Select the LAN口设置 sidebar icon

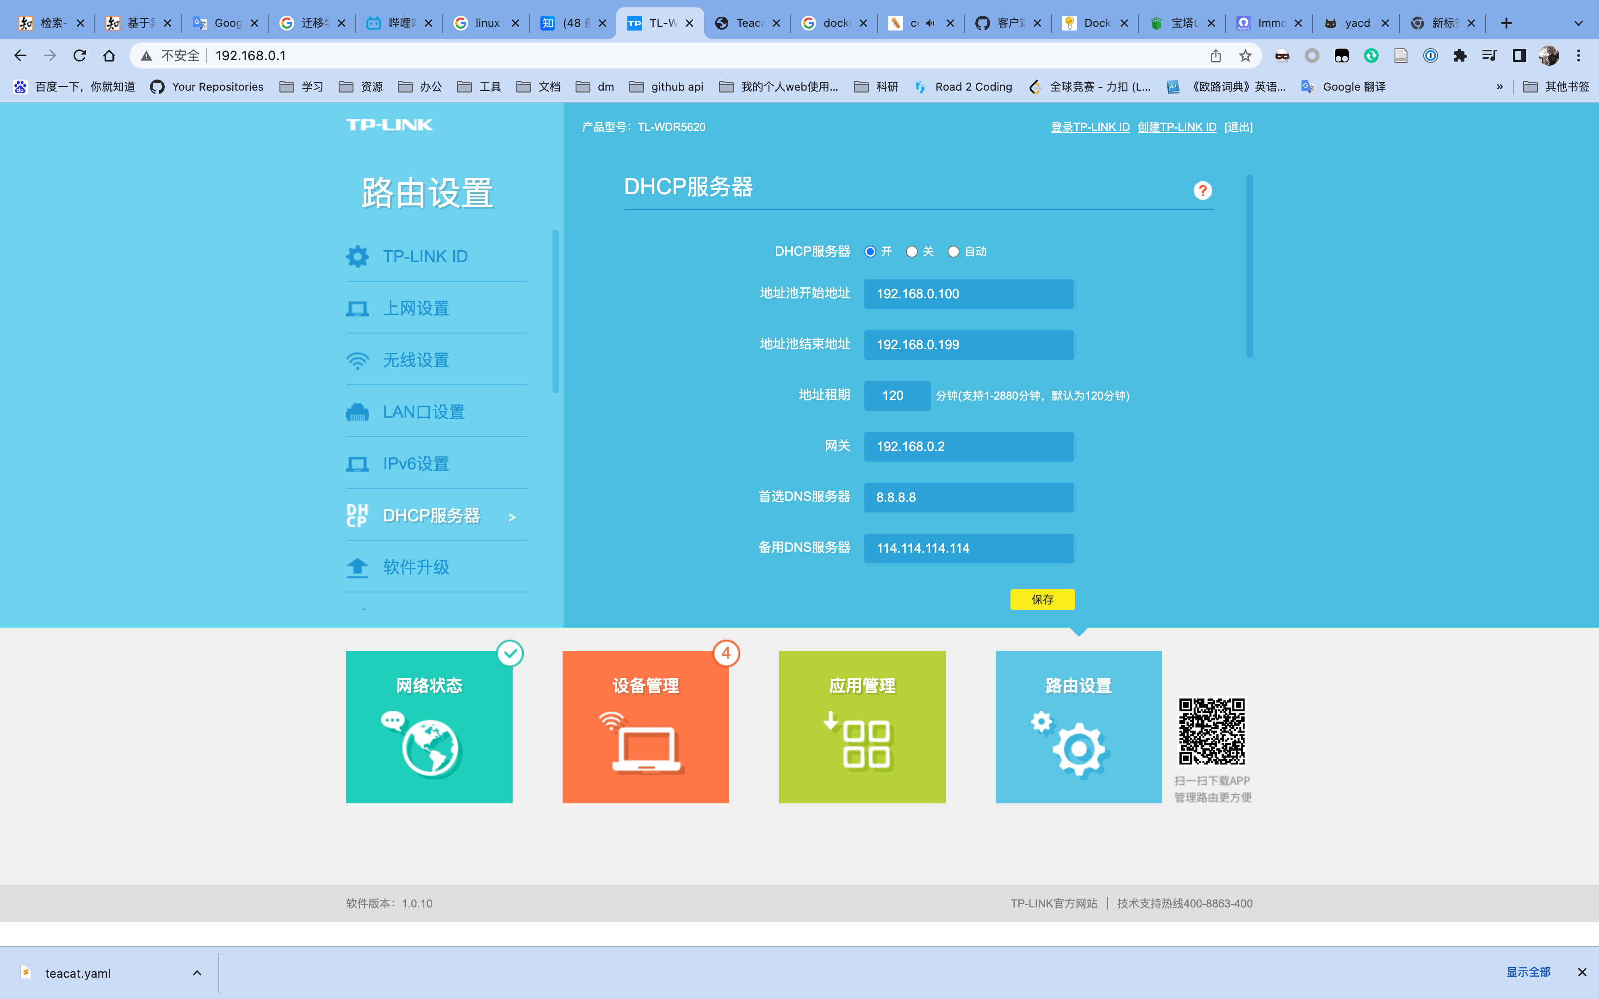tap(359, 412)
